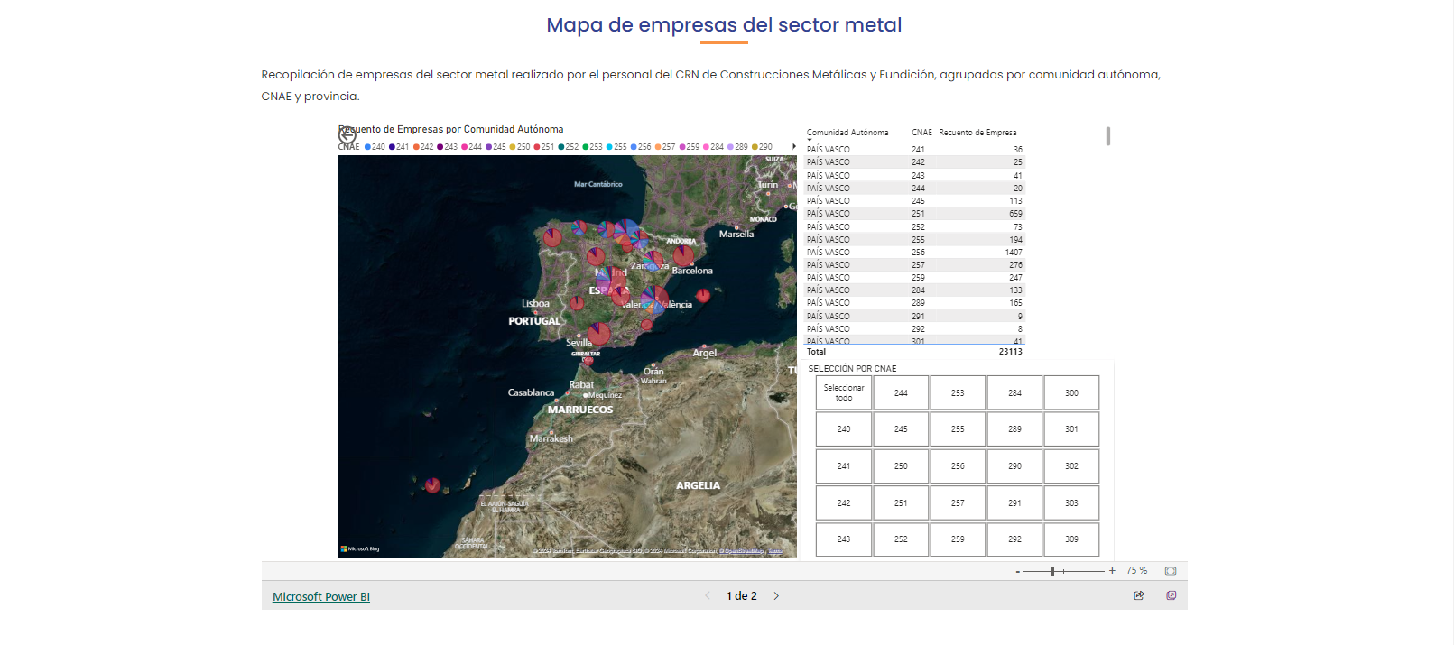Screen dimensions: 1454x645
Task: Go to next page with right chevron
Action: point(776,596)
